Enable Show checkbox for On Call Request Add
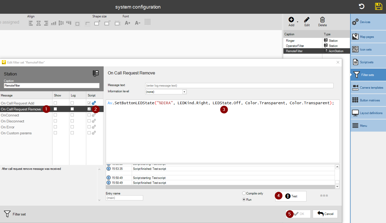The height and width of the screenshot is (223, 386). coord(55,103)
